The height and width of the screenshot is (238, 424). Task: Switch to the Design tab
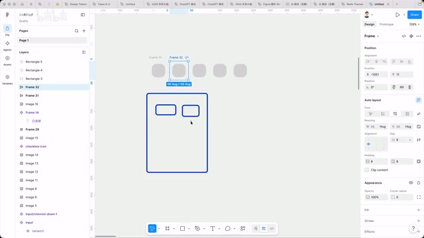coord(369,24)
